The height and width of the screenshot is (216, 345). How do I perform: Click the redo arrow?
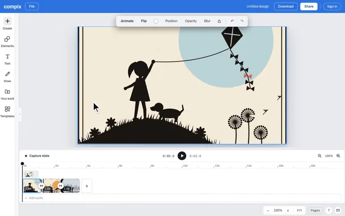pos(242,21)
